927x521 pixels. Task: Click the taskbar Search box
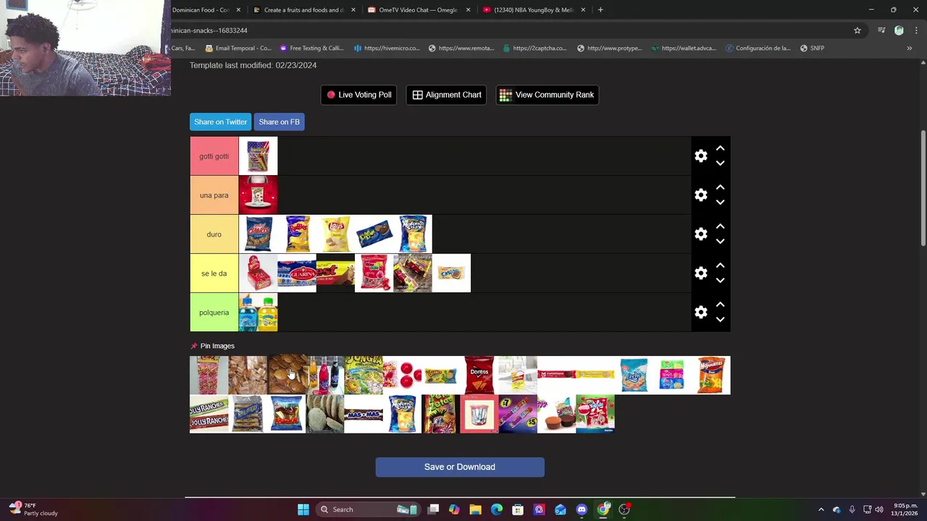tap(369, 509)
